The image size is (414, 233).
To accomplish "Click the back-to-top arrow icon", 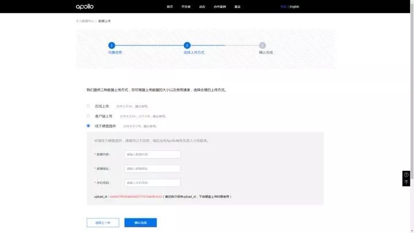I will click(406, 182).
